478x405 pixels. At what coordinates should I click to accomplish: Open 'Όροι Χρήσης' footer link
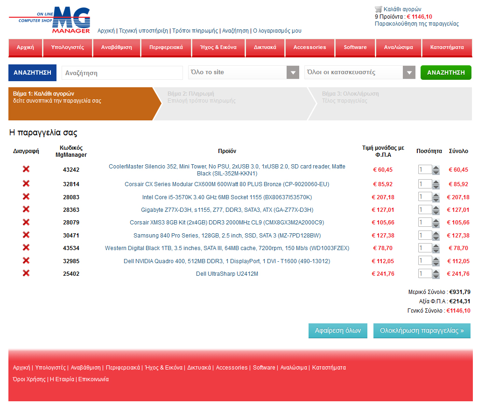pos(29,379)
